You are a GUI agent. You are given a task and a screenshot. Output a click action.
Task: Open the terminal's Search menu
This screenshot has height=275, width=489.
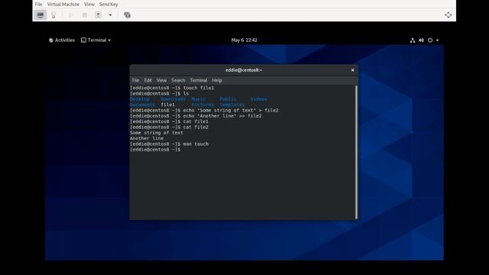pyautogui.click(x=178, y=80)
